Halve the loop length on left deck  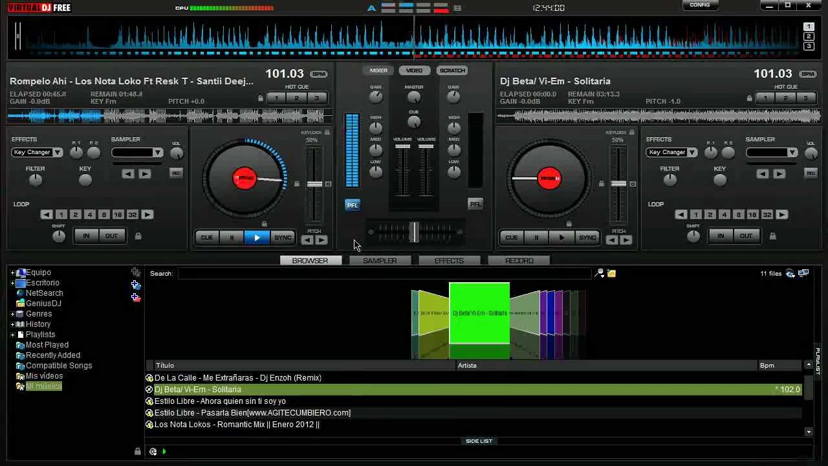[47, 214]
